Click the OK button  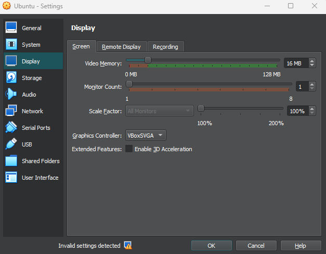point(211,246)
